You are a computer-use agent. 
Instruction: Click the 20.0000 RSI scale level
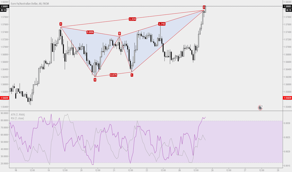[x=4, y=164]
